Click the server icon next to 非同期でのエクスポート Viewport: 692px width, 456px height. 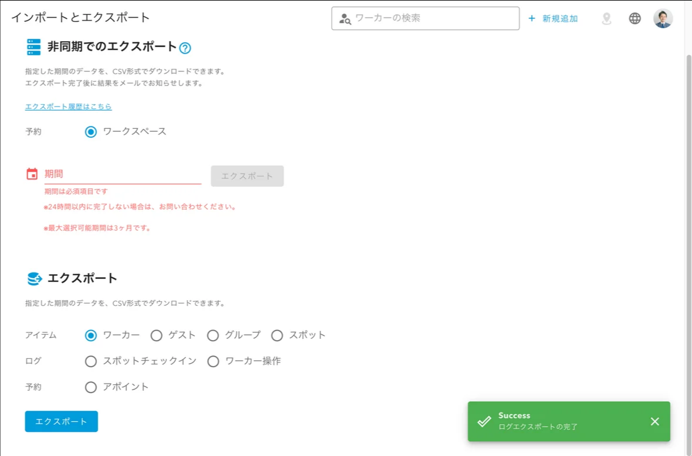34,47
